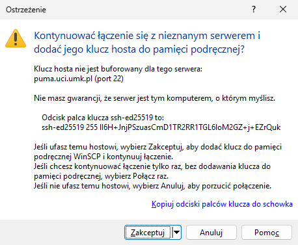Cancel the connection with Anuluj
The width and height of the screenshot is (298, 245).
point(211,233)
